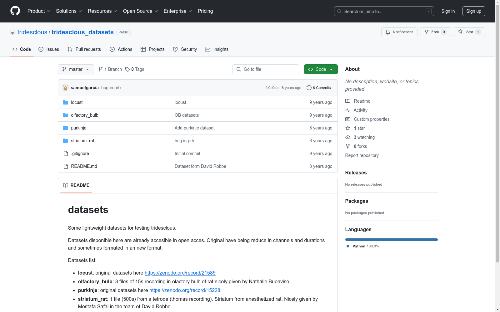Open the zenodo.org/record/21589 link
500x312 pixels.
[x=180, y=273]
